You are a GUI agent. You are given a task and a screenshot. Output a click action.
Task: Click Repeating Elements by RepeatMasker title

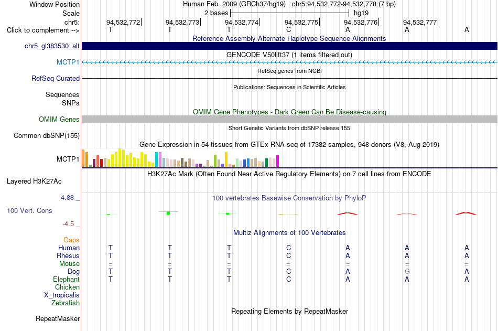pyautogui.click(x=289, y=311)
